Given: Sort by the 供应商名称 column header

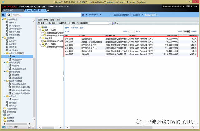Looking at the screenshot, I should point(117,36).
